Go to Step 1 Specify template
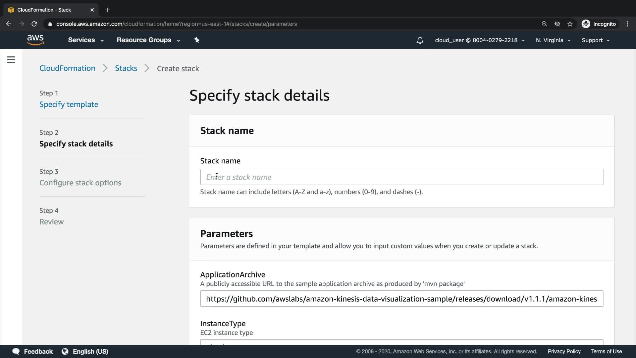This screenshot has width=636, height=358. [x=69, y=104]
